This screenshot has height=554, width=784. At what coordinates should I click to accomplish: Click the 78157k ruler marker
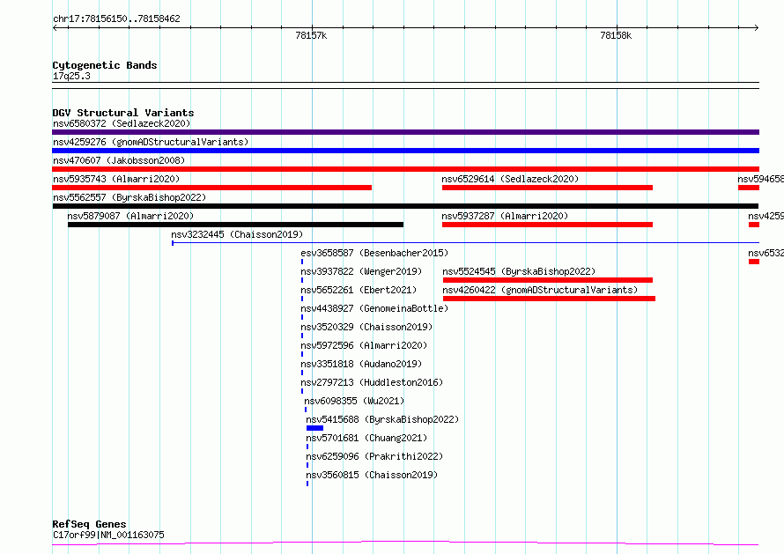(311, 35)
